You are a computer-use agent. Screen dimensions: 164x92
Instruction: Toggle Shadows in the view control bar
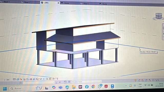pos(24,79)
